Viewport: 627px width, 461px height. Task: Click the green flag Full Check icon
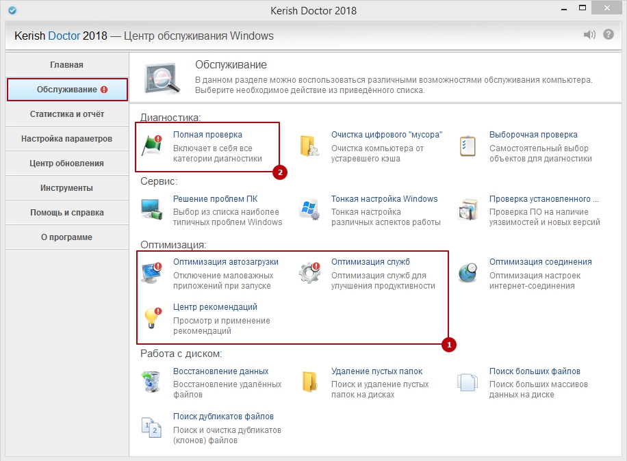click(x=152, y=146)
